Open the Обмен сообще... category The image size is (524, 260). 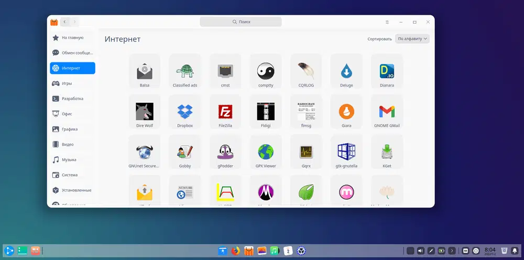72,53
